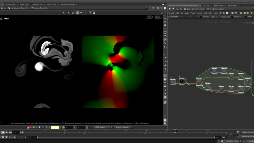
Task: Click the Play forward button in the playbar
Action: [7, 132]
